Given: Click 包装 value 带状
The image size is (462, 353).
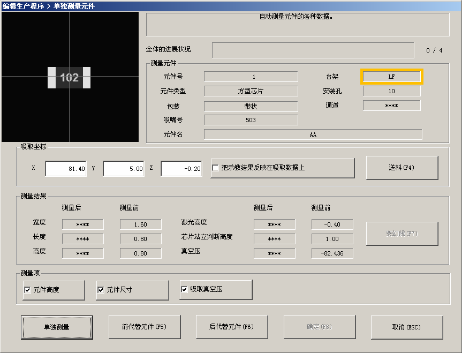Looking at the screenshot, I should [x=251, y=107].
